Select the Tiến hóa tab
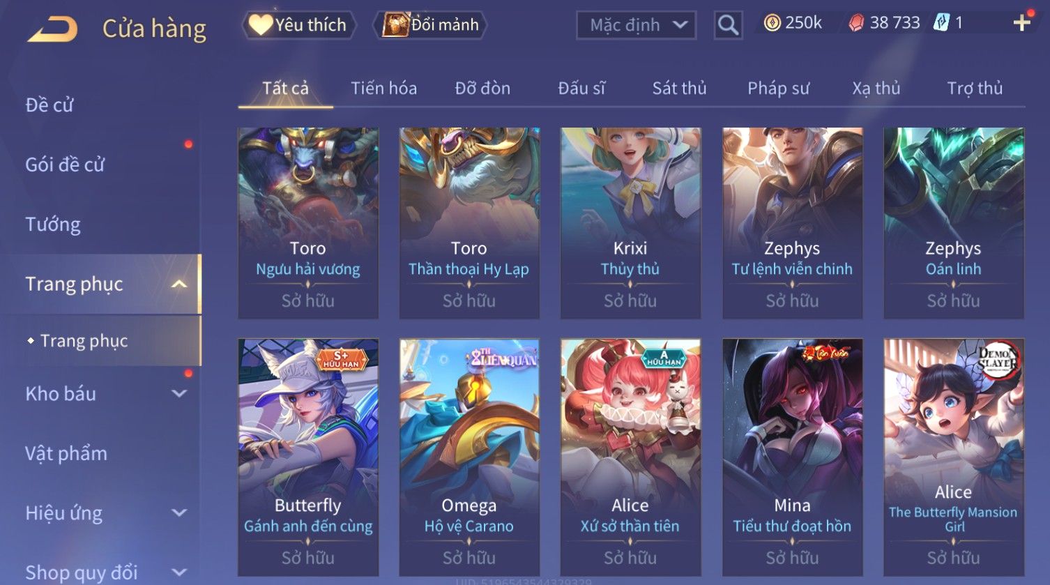Viewport: 1050px width, 585px height. (x=383, y=89)
